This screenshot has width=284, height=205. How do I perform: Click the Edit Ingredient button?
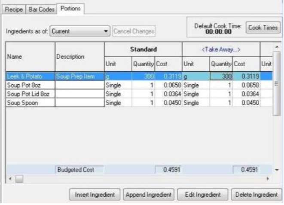202,195
